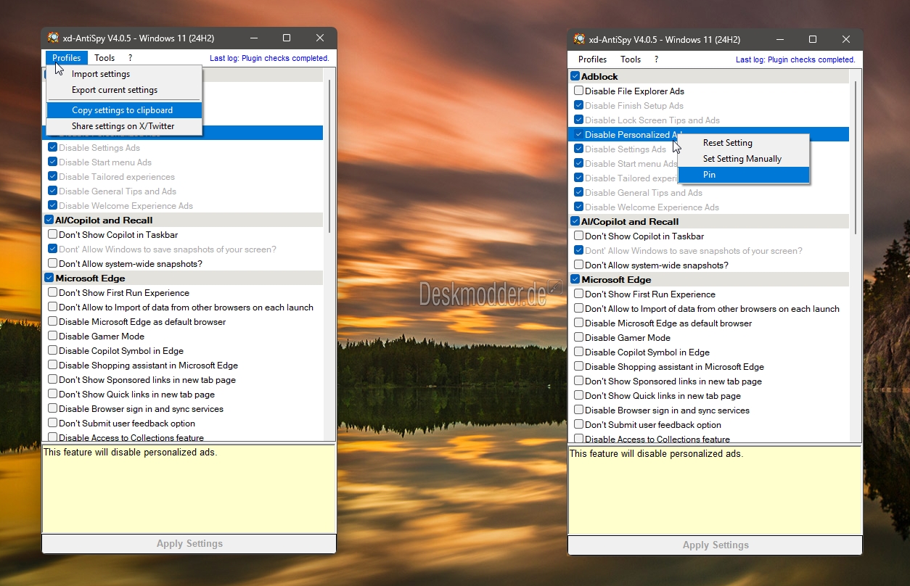Image resolution: width=910 pixels, height=586 pixels.
Task: Check Disable Copilot Symbol in Edge, left window
Action: pyautogui.click(x=52, y=351)
